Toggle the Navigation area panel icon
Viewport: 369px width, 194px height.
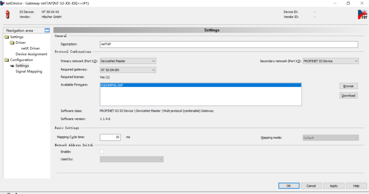point(47,30)
